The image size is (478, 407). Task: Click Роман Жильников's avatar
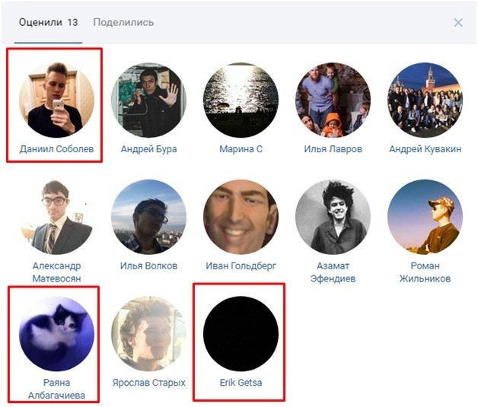tap(425, 217)
